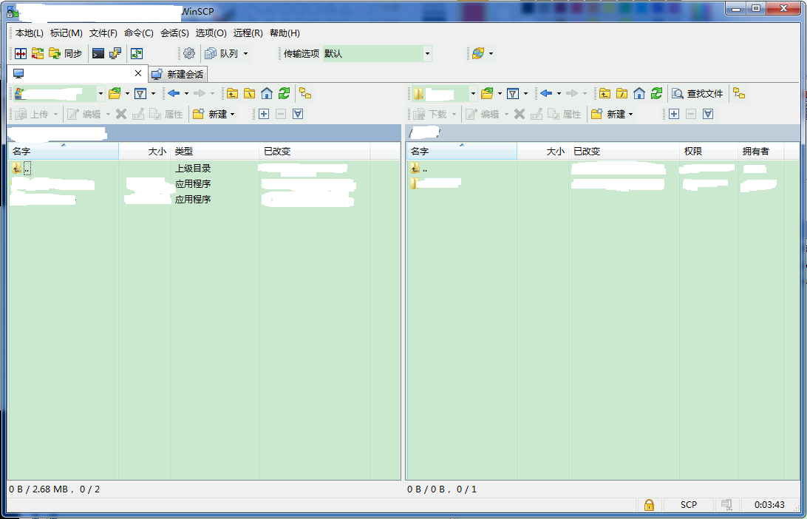807x519 pixels.
Task: Select the '..' folder in remote panel
Action: point(419,169)
